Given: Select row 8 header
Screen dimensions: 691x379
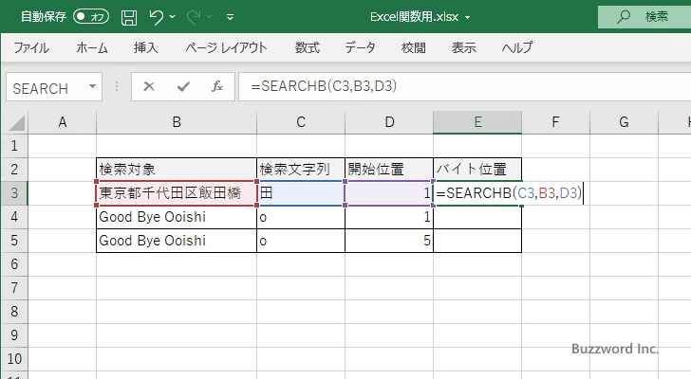Looking at the screenshot, I should [14, 312].
